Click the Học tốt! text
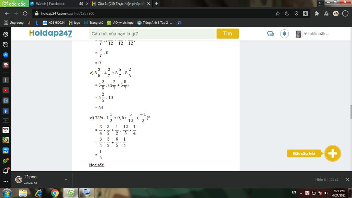This screenshot has height=198, width=352. click(97, 165)
